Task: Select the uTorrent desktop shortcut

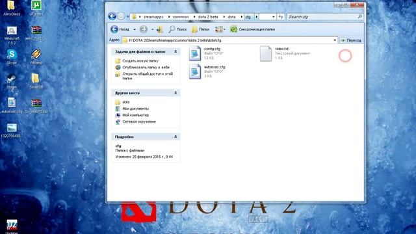Action: pos(36,8)
